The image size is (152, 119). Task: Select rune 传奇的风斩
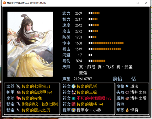[x=87, y=86]
